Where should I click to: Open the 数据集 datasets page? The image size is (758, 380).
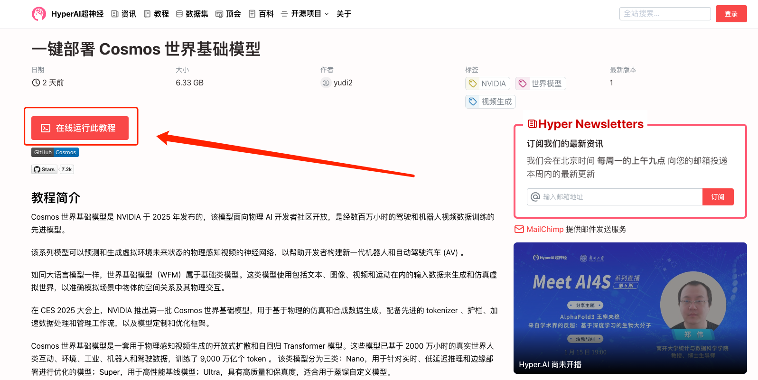click(192, 14)
